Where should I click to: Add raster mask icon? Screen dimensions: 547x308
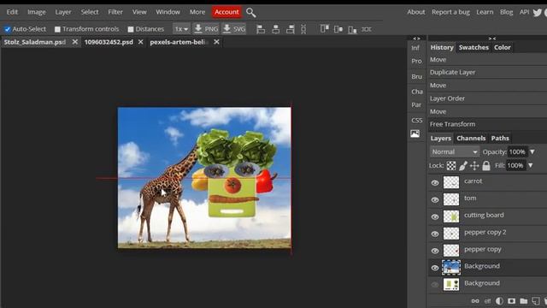511,300
